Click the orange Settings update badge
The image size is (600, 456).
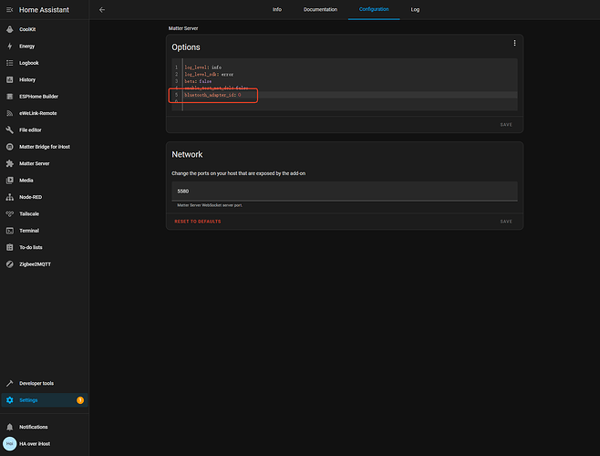(80, 400)
